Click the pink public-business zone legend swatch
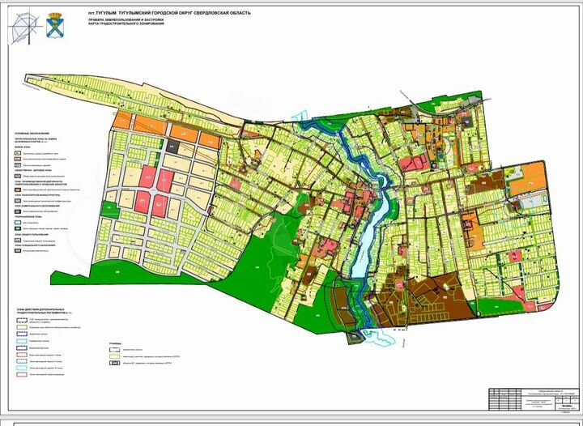This screenshot has height=426, width=583. tap(18, 177)
